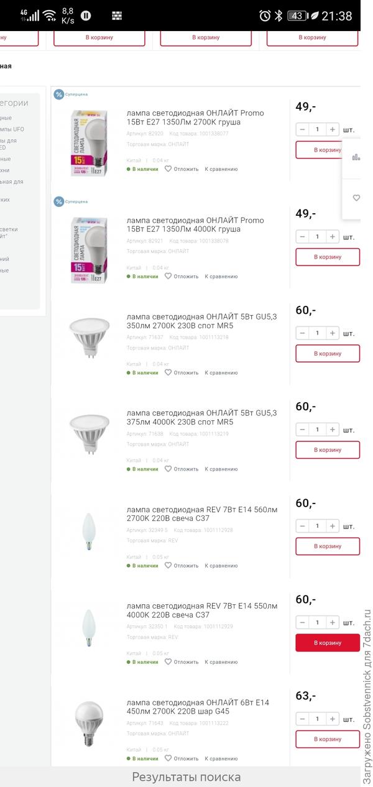
Task: Click heart icon for REV 7Вт 2700K свеча
Action: coord(168,566)
